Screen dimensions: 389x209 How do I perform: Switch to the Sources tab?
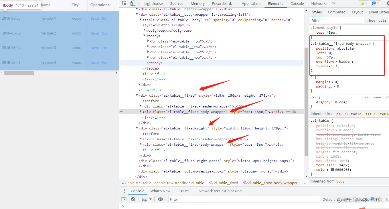pyautogui.click(x=177, y=3)
